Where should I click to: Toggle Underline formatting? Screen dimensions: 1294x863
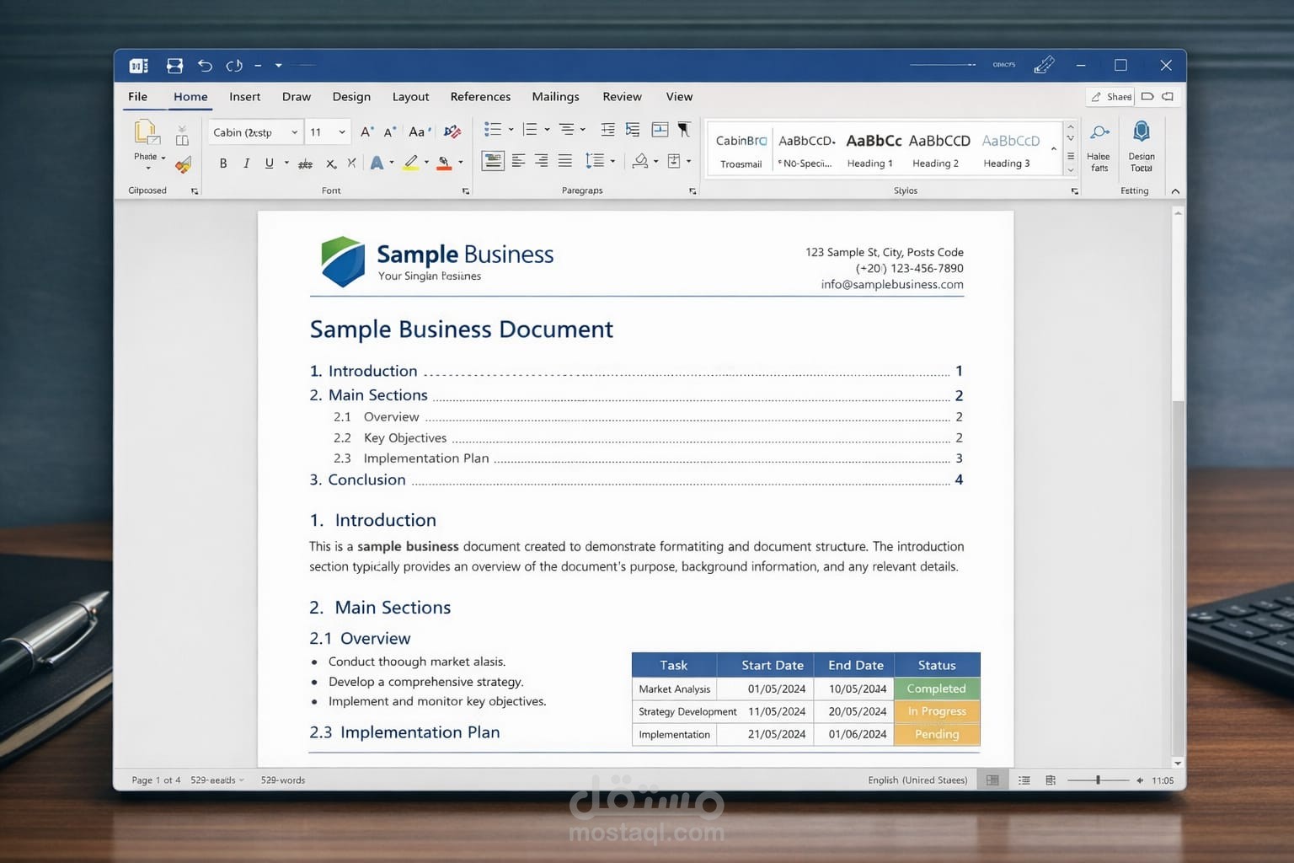(x=269, y=163)
